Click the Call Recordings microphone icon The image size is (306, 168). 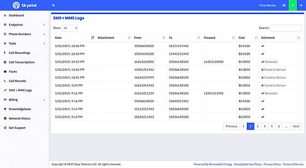pos(5,53)
